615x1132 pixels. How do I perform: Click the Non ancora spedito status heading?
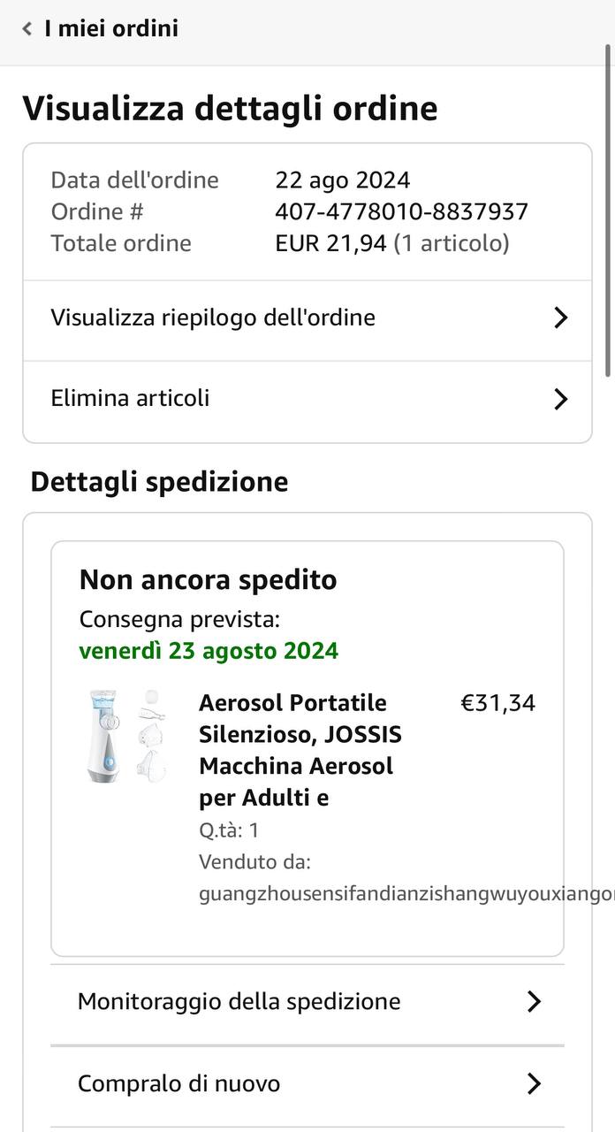tap(209, 580)
